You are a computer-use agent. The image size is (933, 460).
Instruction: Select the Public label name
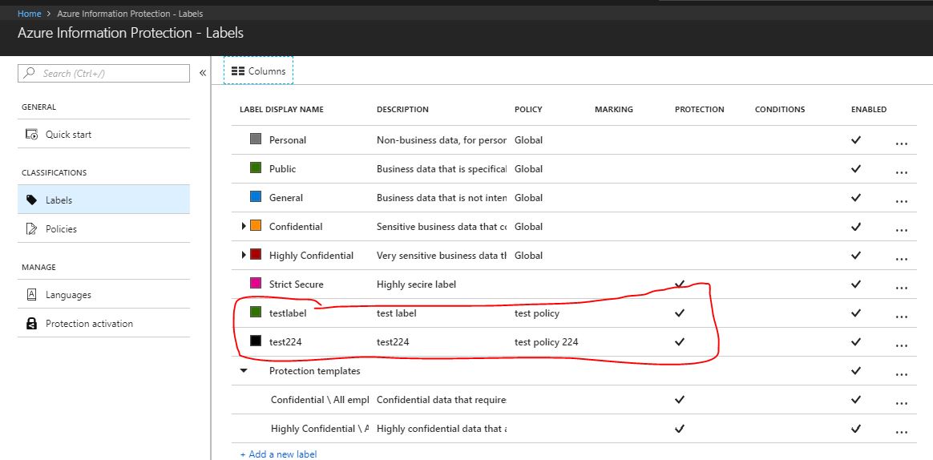[282, 168]
